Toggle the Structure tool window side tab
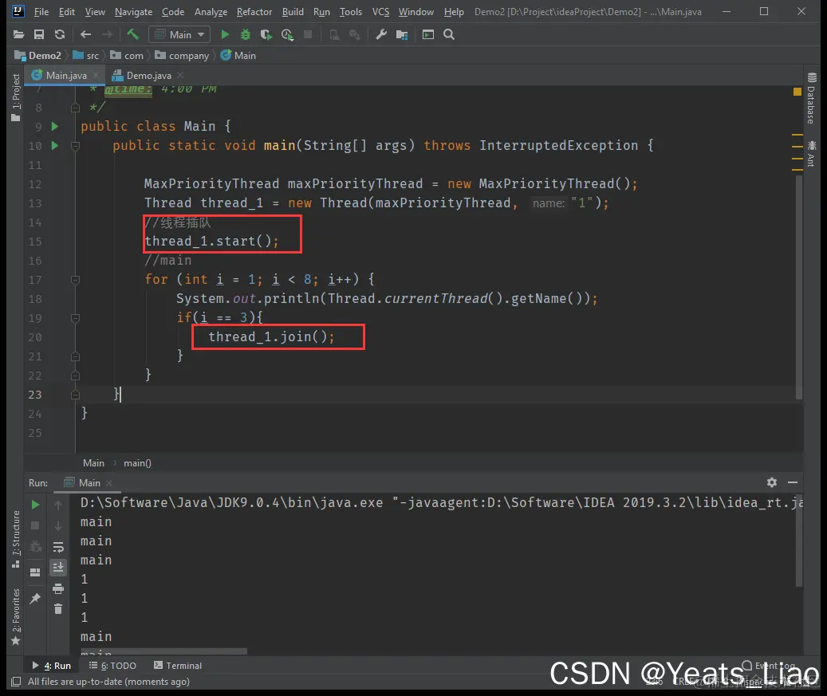The height and width of the screenshot is (696, 827). (16, 540)
